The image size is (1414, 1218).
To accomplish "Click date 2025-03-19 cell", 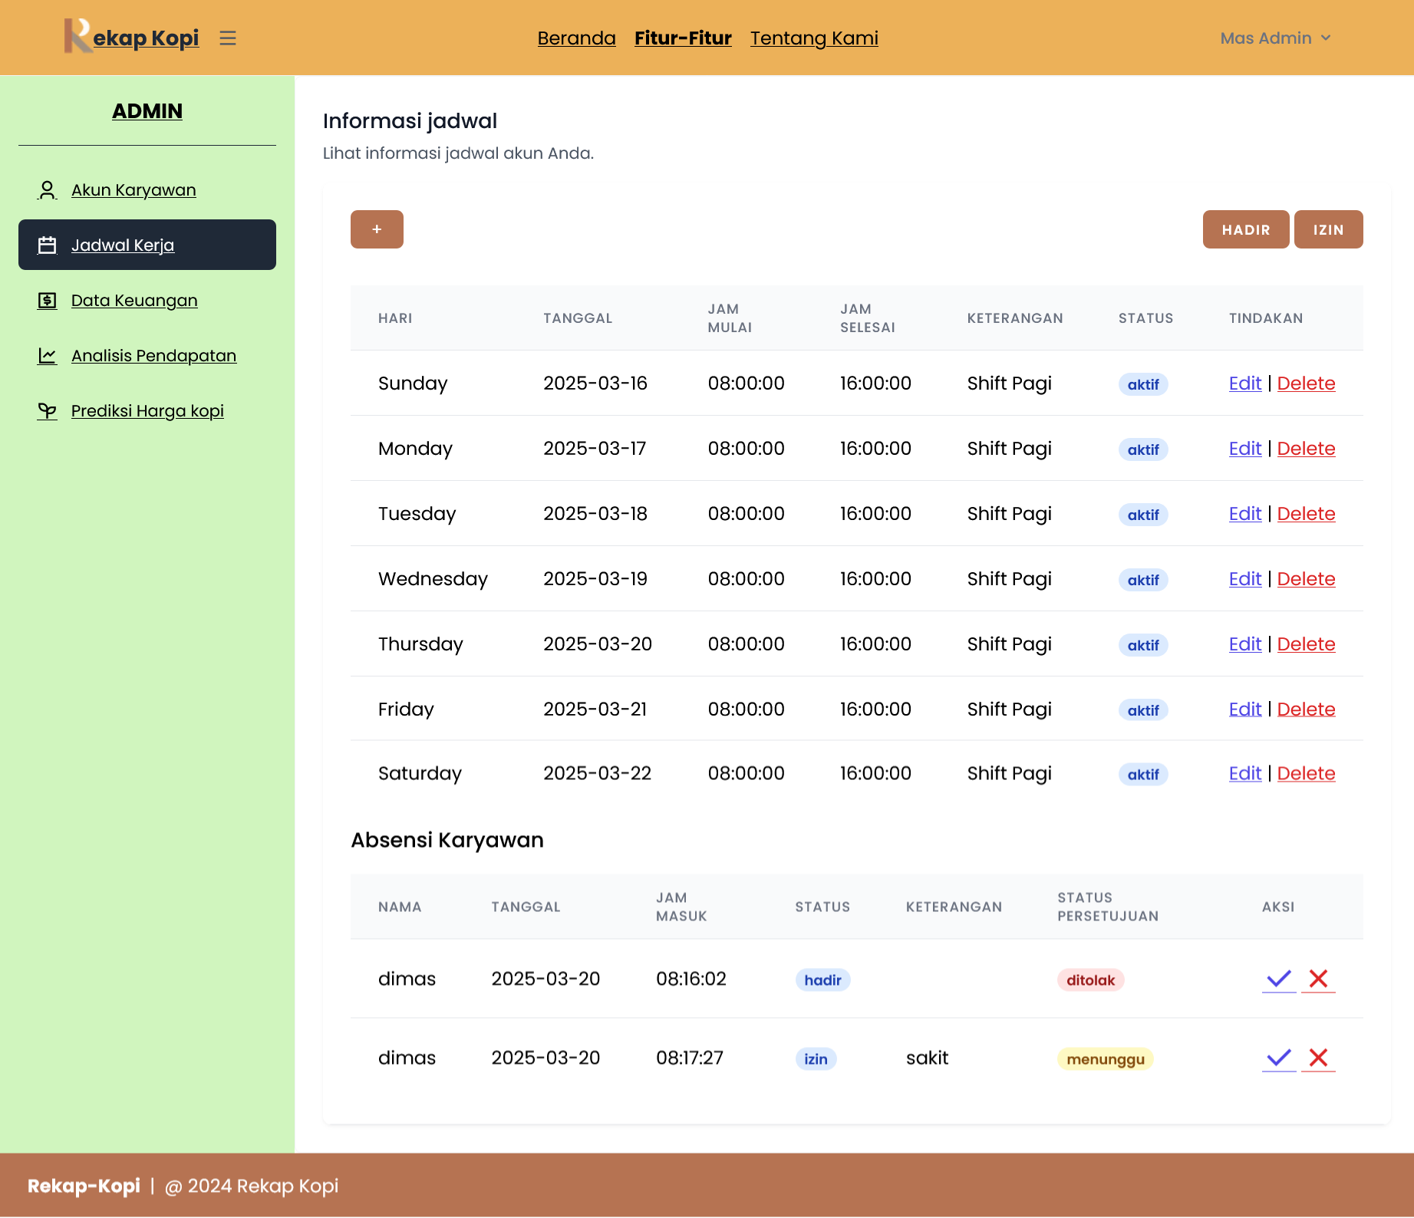I will point(595,578).
